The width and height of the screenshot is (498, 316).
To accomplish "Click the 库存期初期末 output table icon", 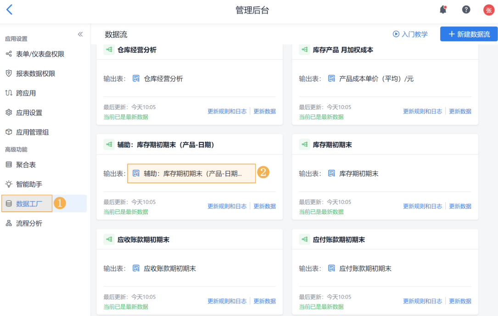I will pos(331,174).
